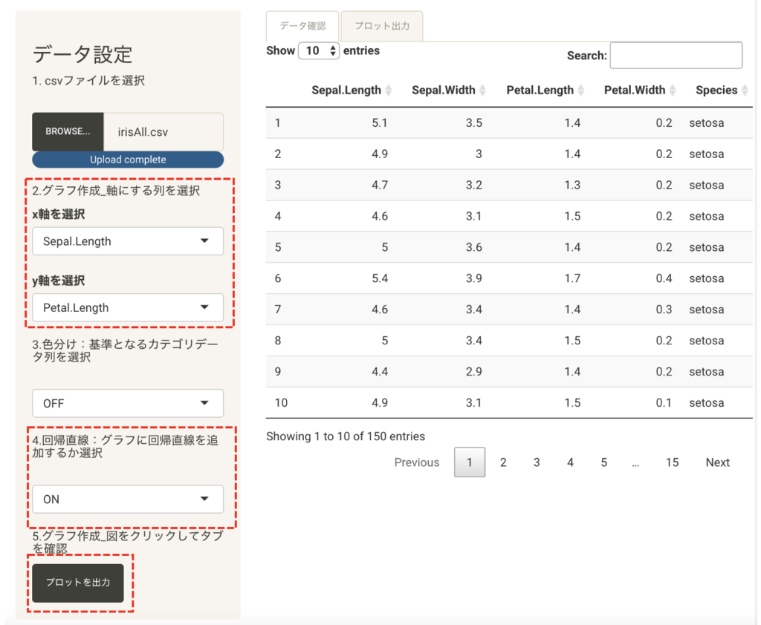Viewport: 761px width, 625px height.
Task: Go to the Next page
Action: (717, 462)
